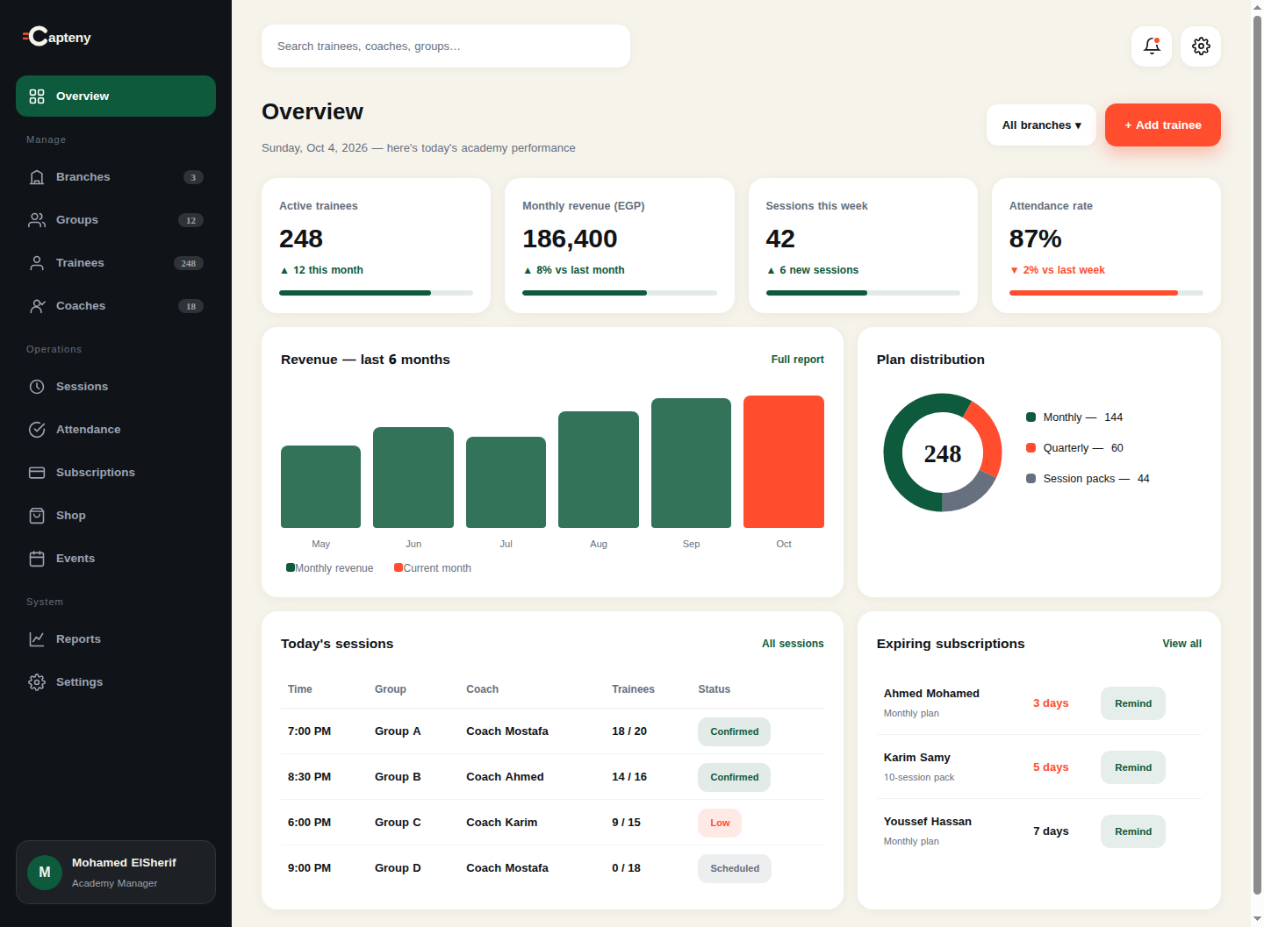Screen dimensions: 1264x927
Task: Click the Sessions clock icon
Action: click(x=37, y=387)
